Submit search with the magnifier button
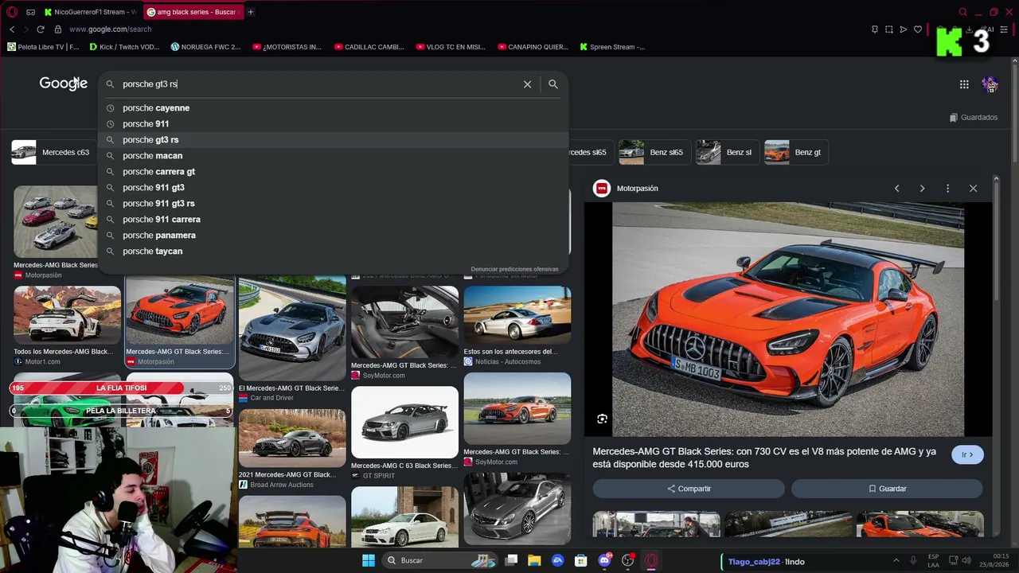Image resolution: width=1019 pixels, height=573 pixels. click(553, 84)
